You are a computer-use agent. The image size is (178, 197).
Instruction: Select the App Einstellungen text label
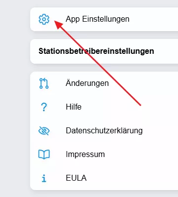tap(97, 19)
